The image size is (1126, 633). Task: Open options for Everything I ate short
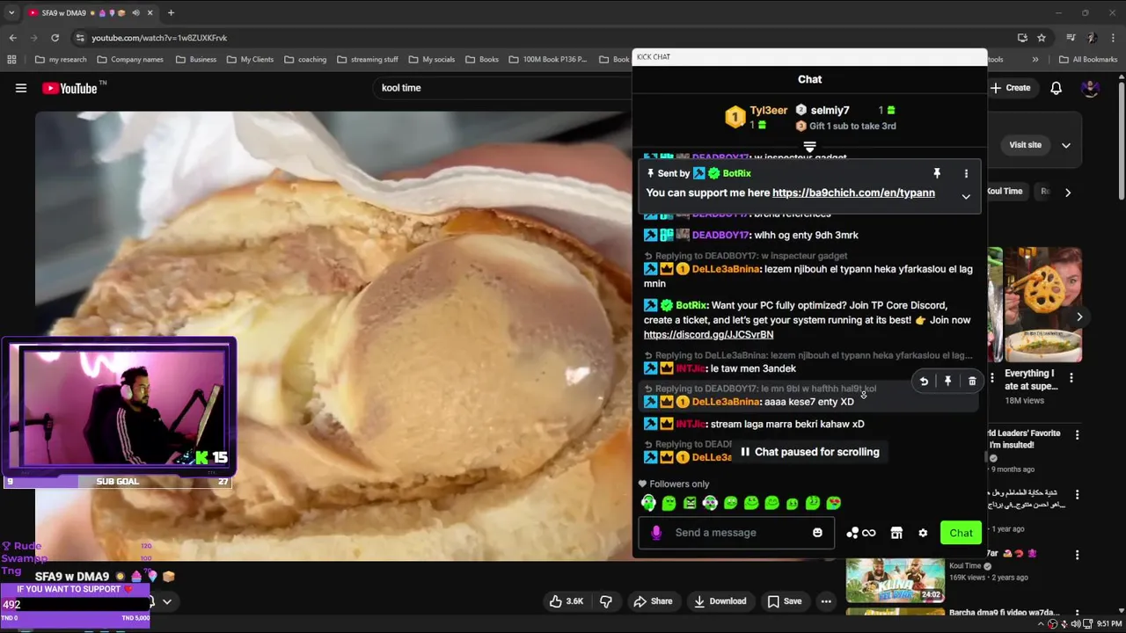point(1071,378)
